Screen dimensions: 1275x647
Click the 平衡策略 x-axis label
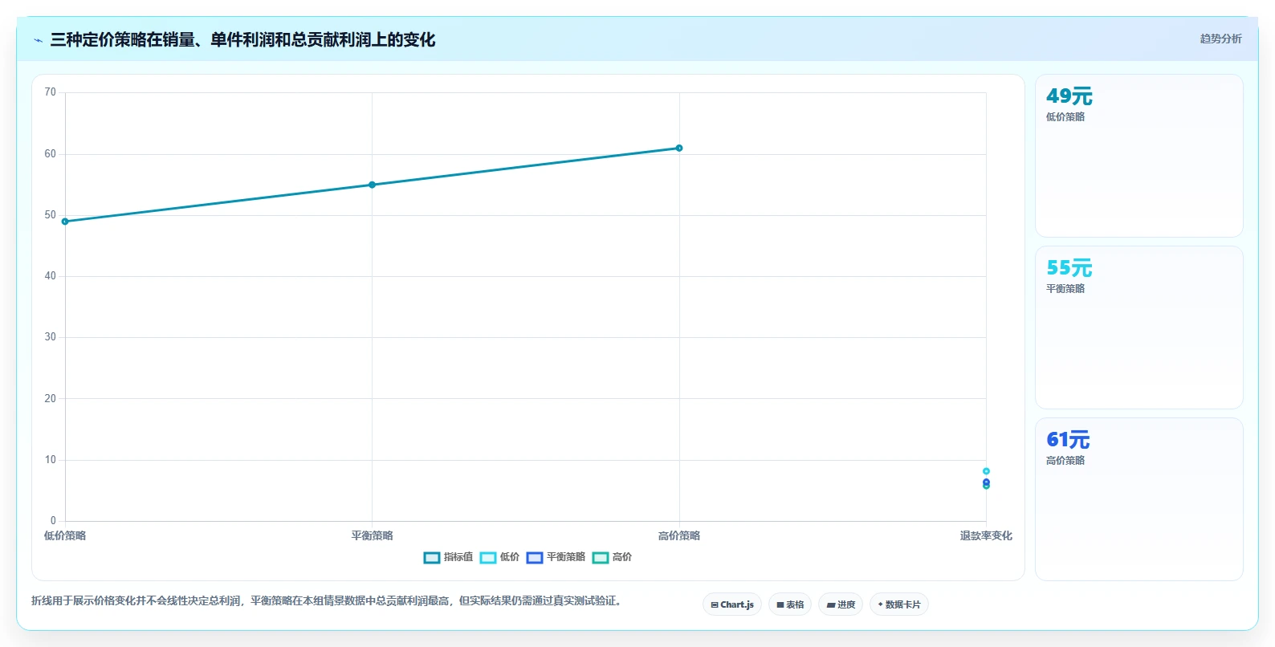372,535
